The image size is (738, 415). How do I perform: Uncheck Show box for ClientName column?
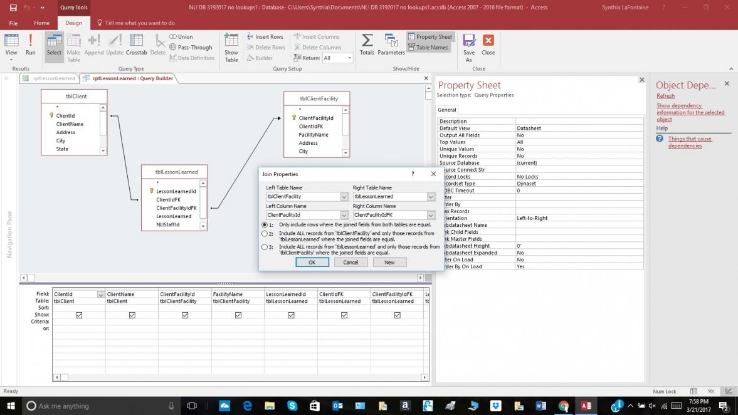[132, 315]
